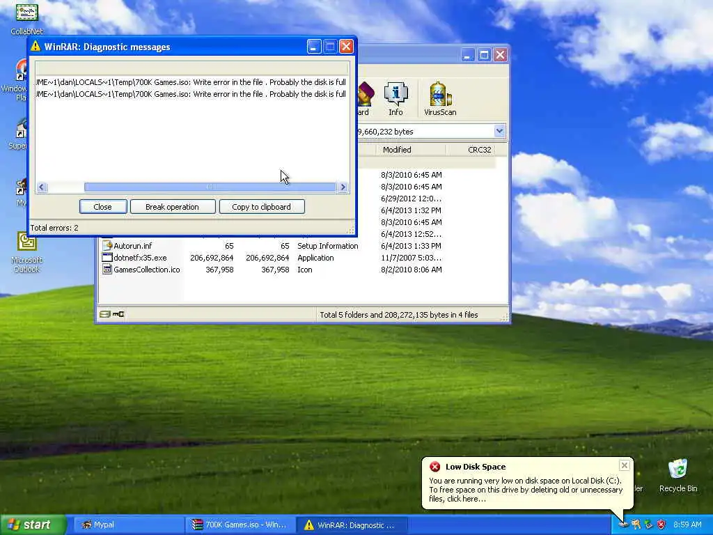Select the CollabNet desktop icon

(27, 19)
